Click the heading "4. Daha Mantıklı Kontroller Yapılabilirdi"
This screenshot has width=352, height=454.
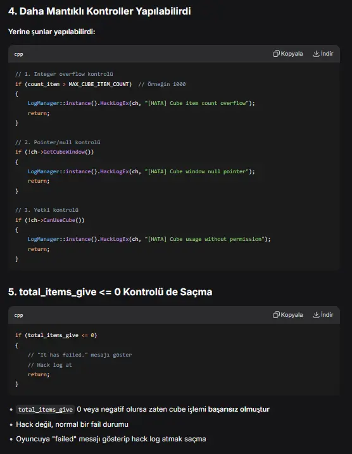[99, 11]
